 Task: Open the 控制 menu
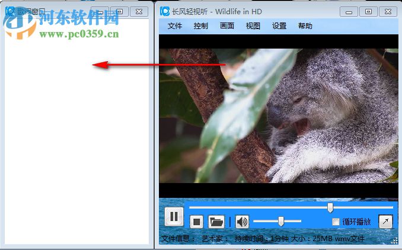click(x=201, y=26)
